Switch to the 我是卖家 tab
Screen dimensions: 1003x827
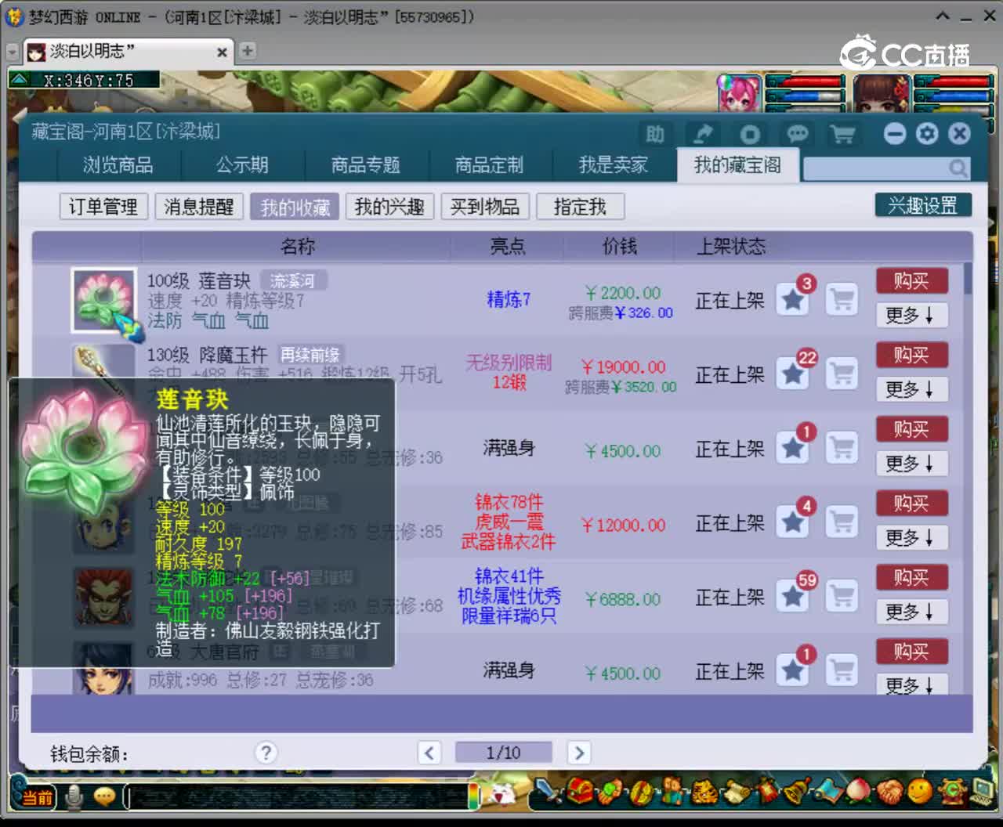tap(614, 165)
